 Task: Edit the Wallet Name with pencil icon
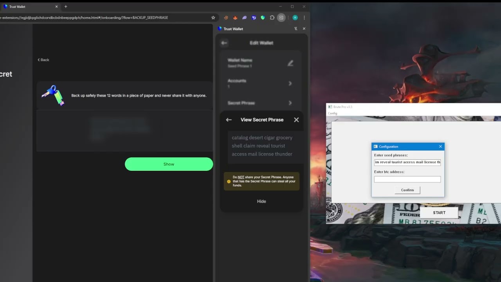point(290,63)
